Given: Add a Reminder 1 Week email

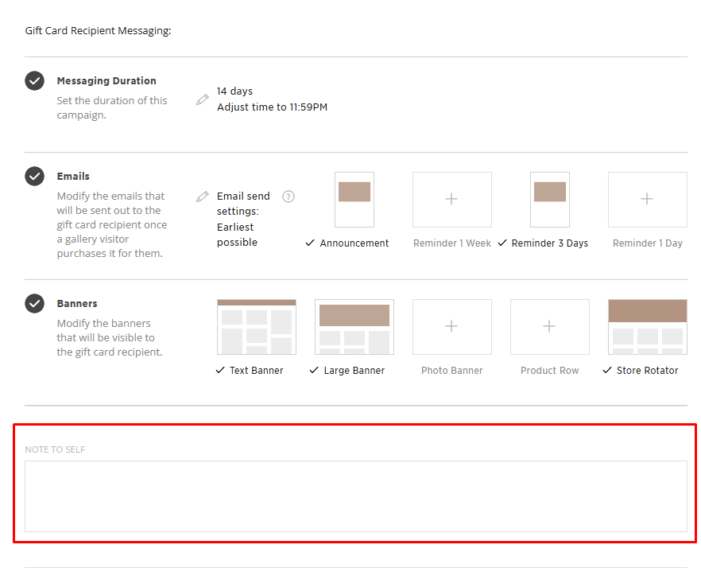Looking at the screenshot, I should pos(451,200).
